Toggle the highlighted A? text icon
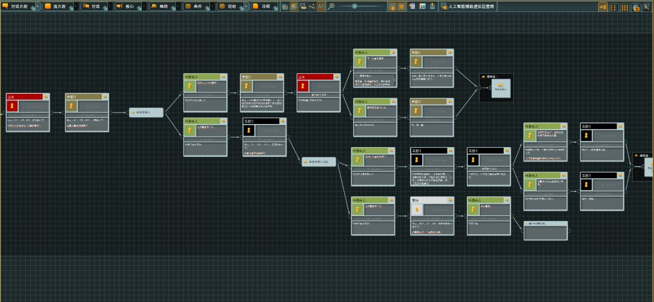The height and width of the screenshot is (302, 654). coord(321,7)
